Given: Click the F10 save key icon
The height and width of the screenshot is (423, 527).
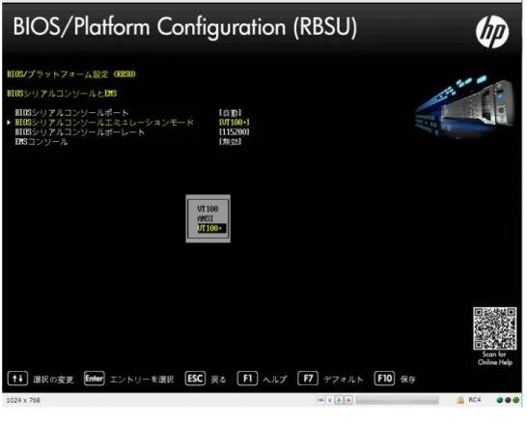Looking at the screenshot, I should pos(384,379).
